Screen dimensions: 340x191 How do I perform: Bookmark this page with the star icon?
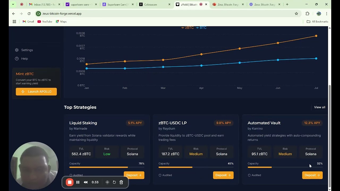[296, 14]
